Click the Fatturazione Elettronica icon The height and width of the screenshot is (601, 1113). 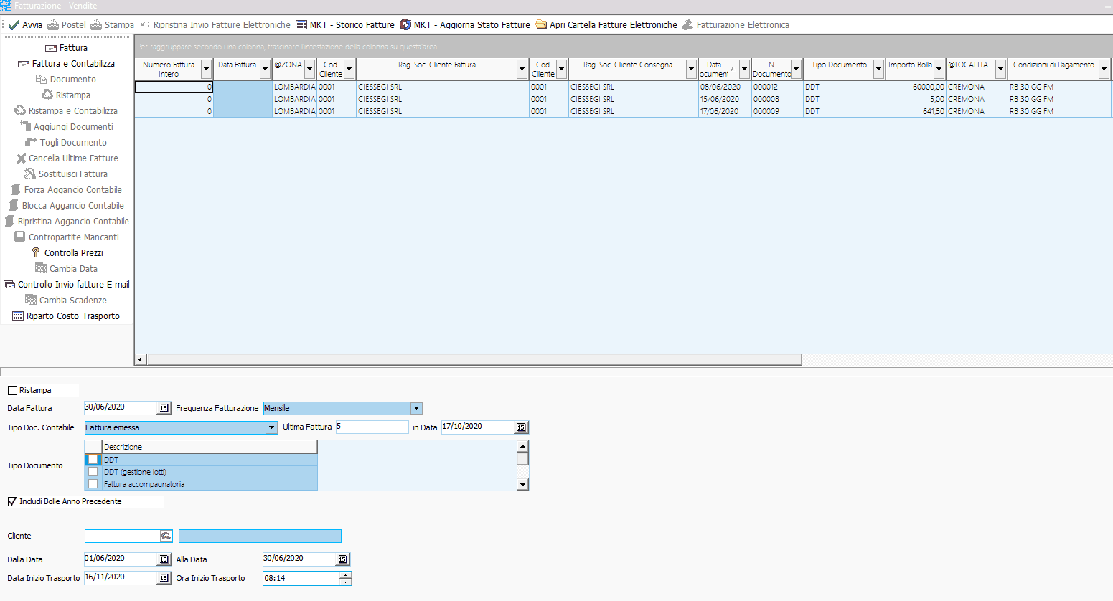pyautogui.click(x=687, y=24)
